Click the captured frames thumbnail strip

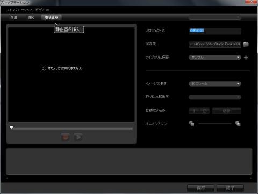129,161
